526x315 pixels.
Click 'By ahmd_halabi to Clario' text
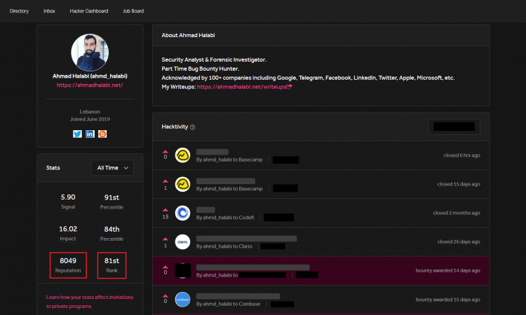224,246
